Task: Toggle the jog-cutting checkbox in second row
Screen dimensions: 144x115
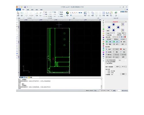Action: pyautogui.click(x=107, y=35)
